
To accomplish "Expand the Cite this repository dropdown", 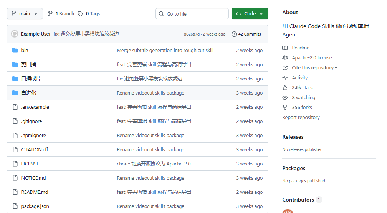I will point(314,68).
